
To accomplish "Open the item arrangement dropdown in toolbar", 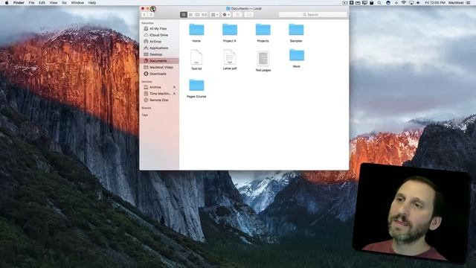I will coord(215,15).
